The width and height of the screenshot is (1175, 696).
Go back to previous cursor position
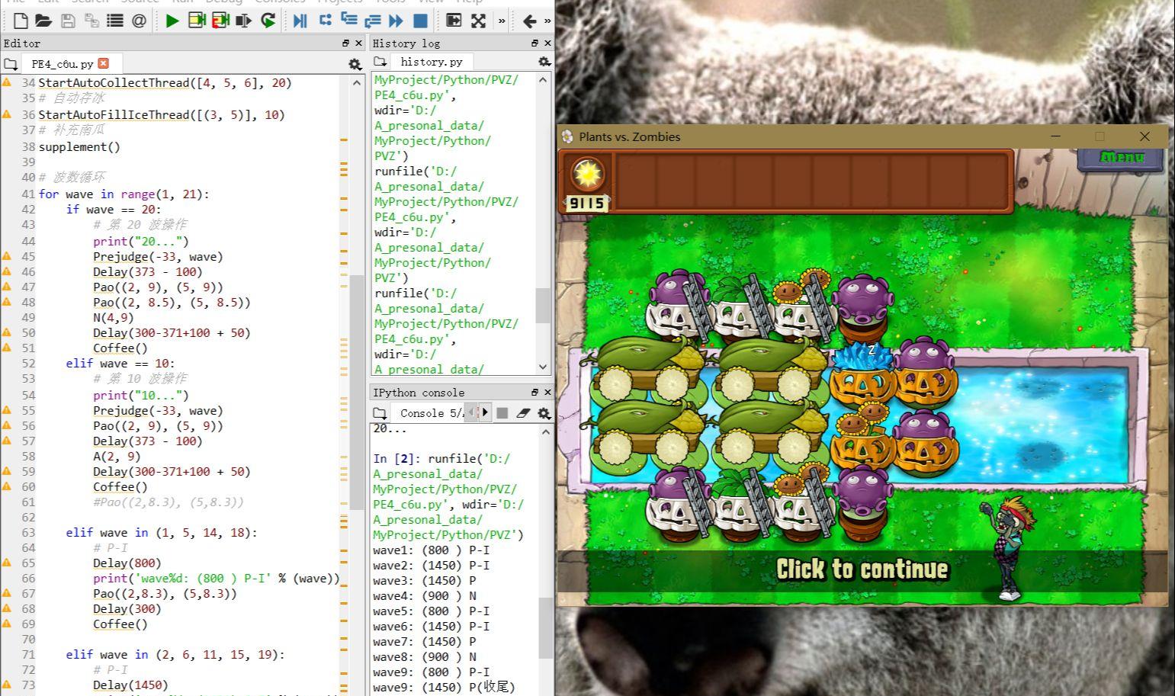pyautogui.click(x=530, y=21)
